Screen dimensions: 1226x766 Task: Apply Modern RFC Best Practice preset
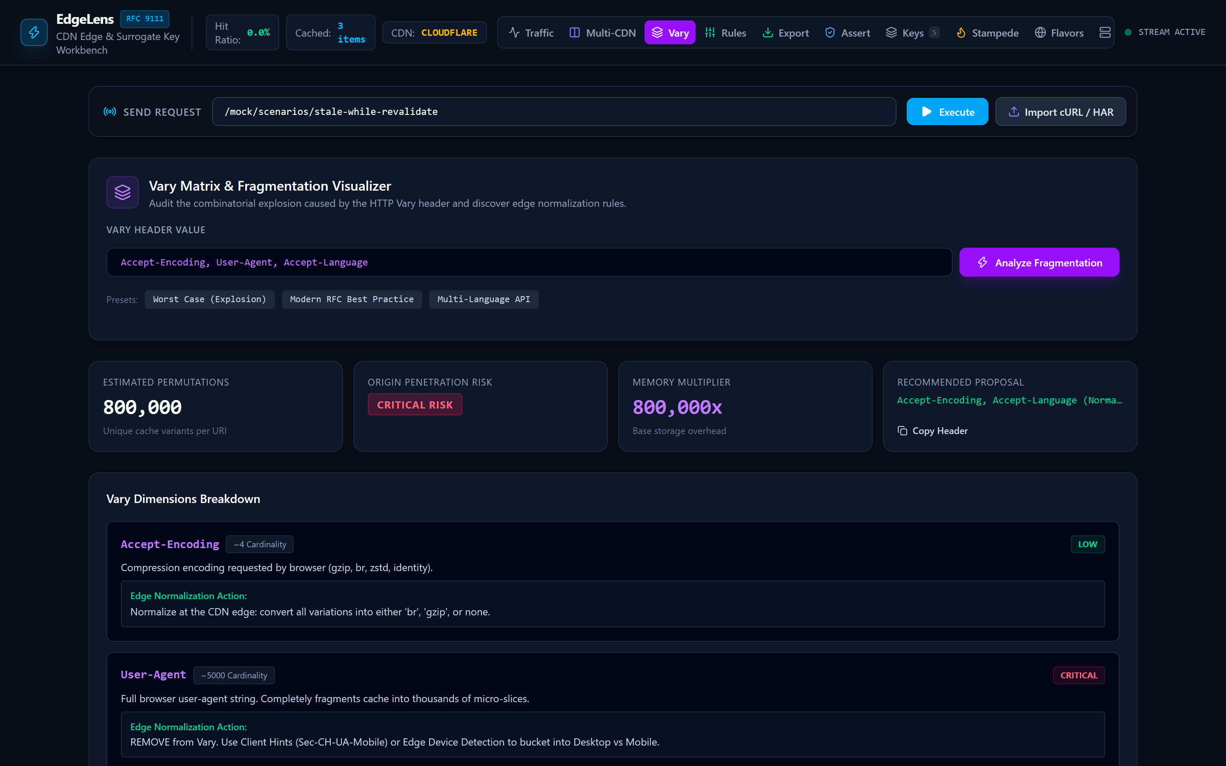(352, 300)
